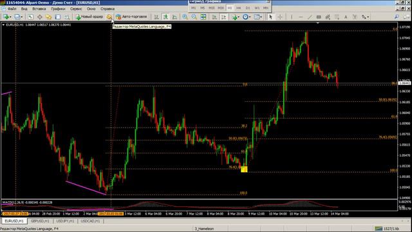Click the Новый ордер button
The height and width of the screenshot is (232, 412).
pyautogui.click(x=89, y=17)
